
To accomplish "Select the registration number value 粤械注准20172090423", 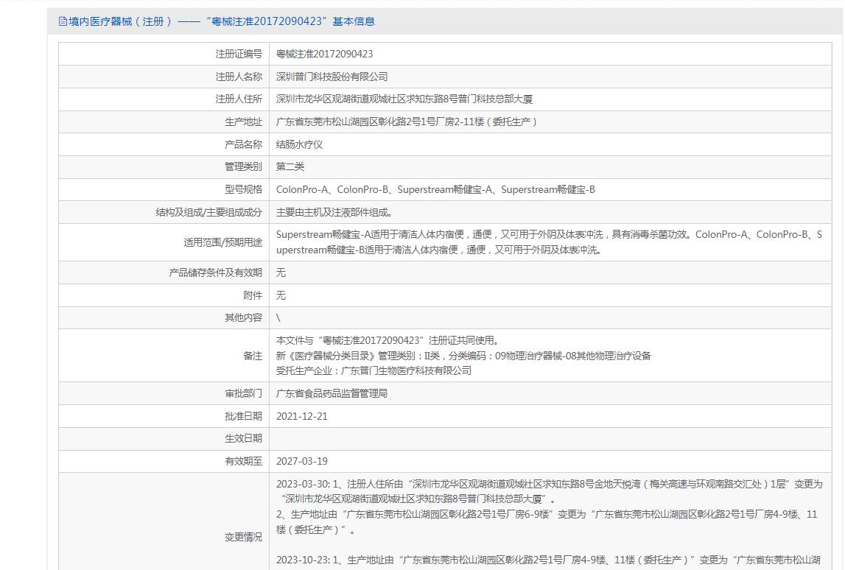I will (324, 54).
